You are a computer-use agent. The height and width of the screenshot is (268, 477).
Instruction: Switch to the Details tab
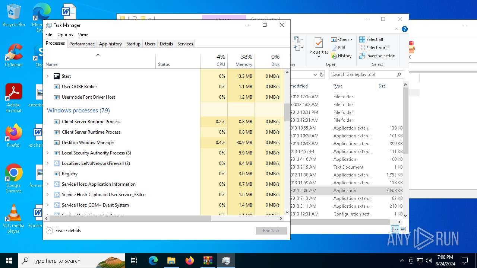166,44
